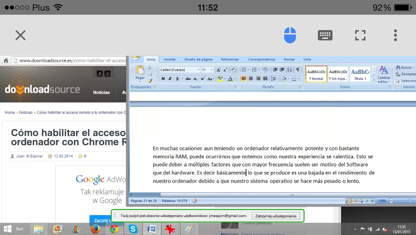Screen dimensions: 416x235
Task: Click the Palabras: 10.579 word count
Action: click(174, 201)
